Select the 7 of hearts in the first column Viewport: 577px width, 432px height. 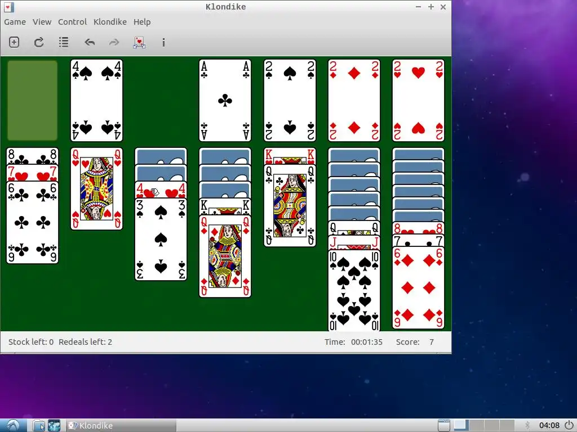[32, 173]
